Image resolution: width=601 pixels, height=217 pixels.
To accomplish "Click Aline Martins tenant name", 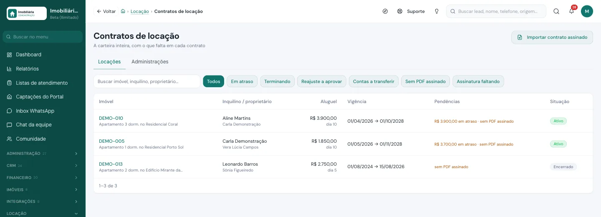I will (x=237, y=118).
